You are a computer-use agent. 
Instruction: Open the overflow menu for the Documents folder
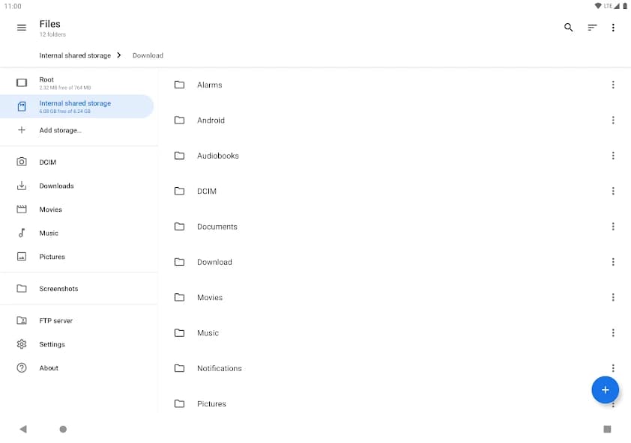pyautogui.click(x=614, y=226)
